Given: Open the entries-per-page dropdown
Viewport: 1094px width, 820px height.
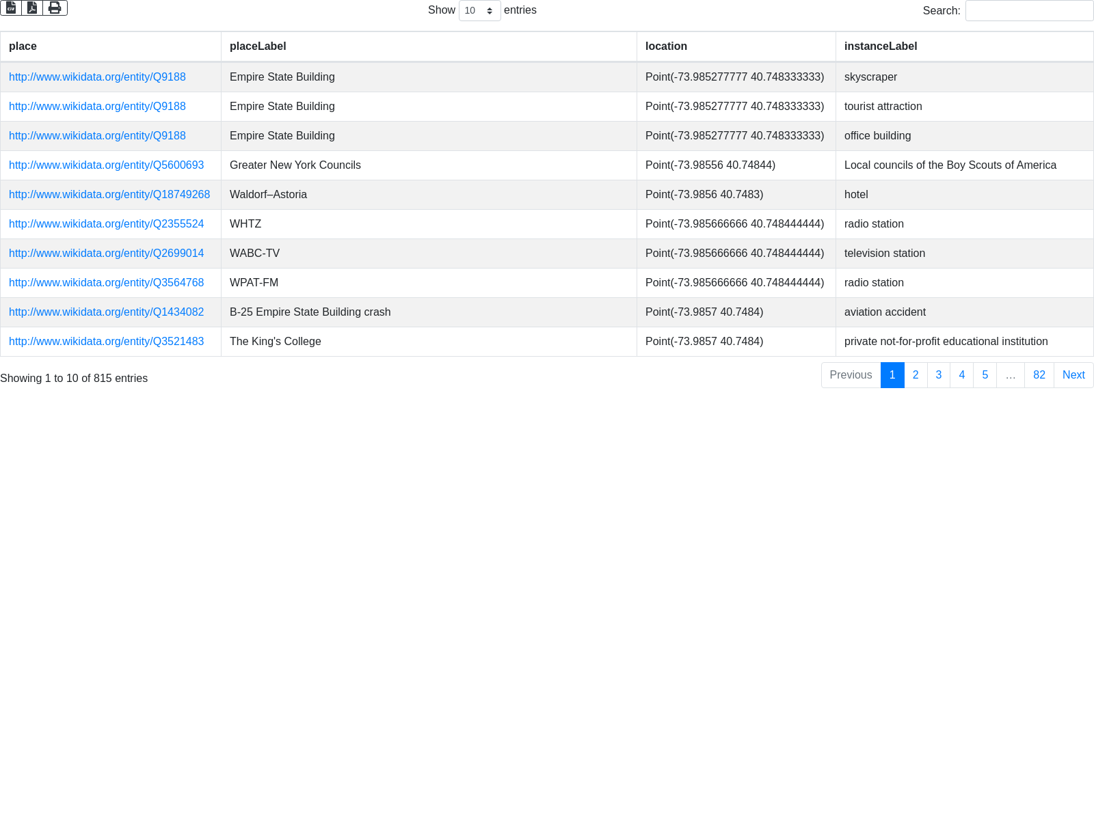Looking at the screenshot, I should tap(479, 11).
